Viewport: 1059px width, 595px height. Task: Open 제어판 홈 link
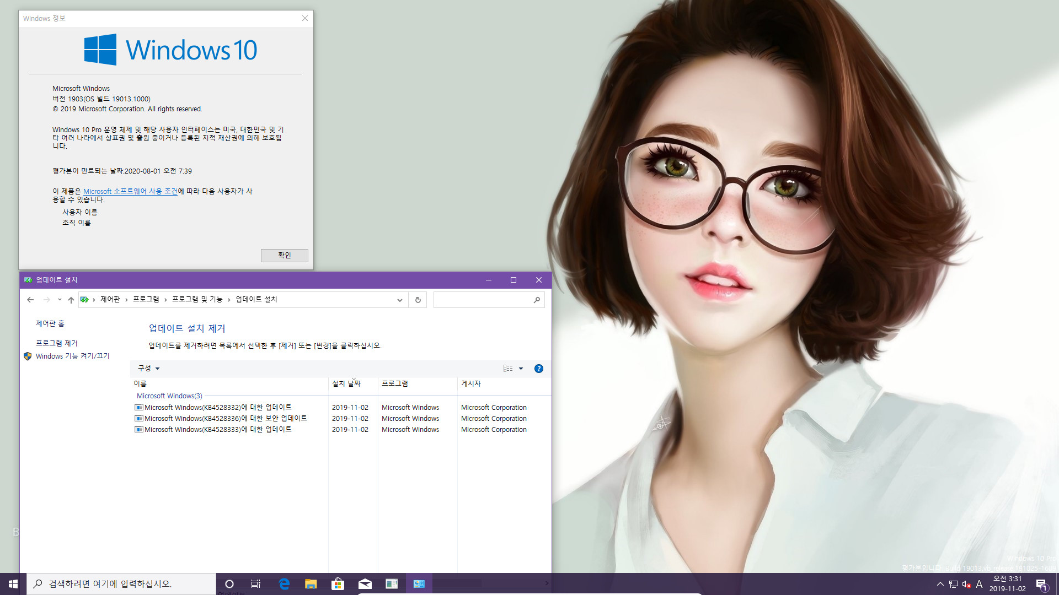pyautogui.click(x=50, y=323)
